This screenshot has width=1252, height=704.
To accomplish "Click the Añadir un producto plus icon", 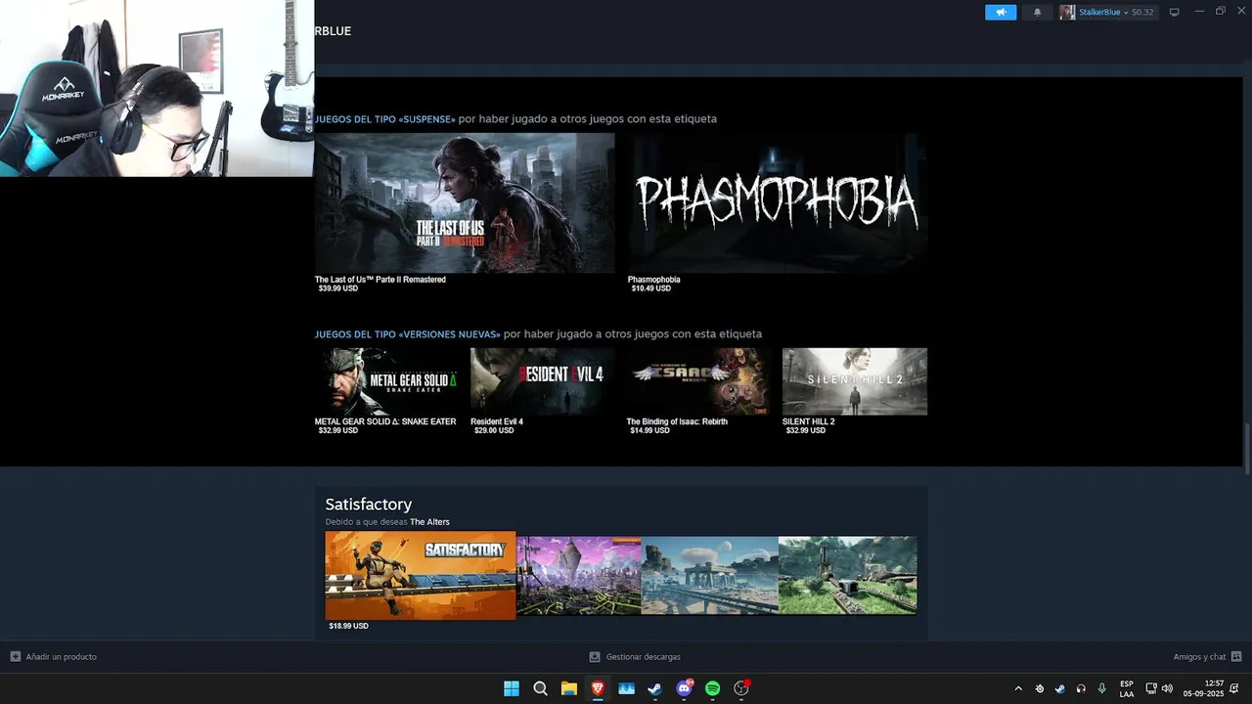I will click(x=16, y=657).
